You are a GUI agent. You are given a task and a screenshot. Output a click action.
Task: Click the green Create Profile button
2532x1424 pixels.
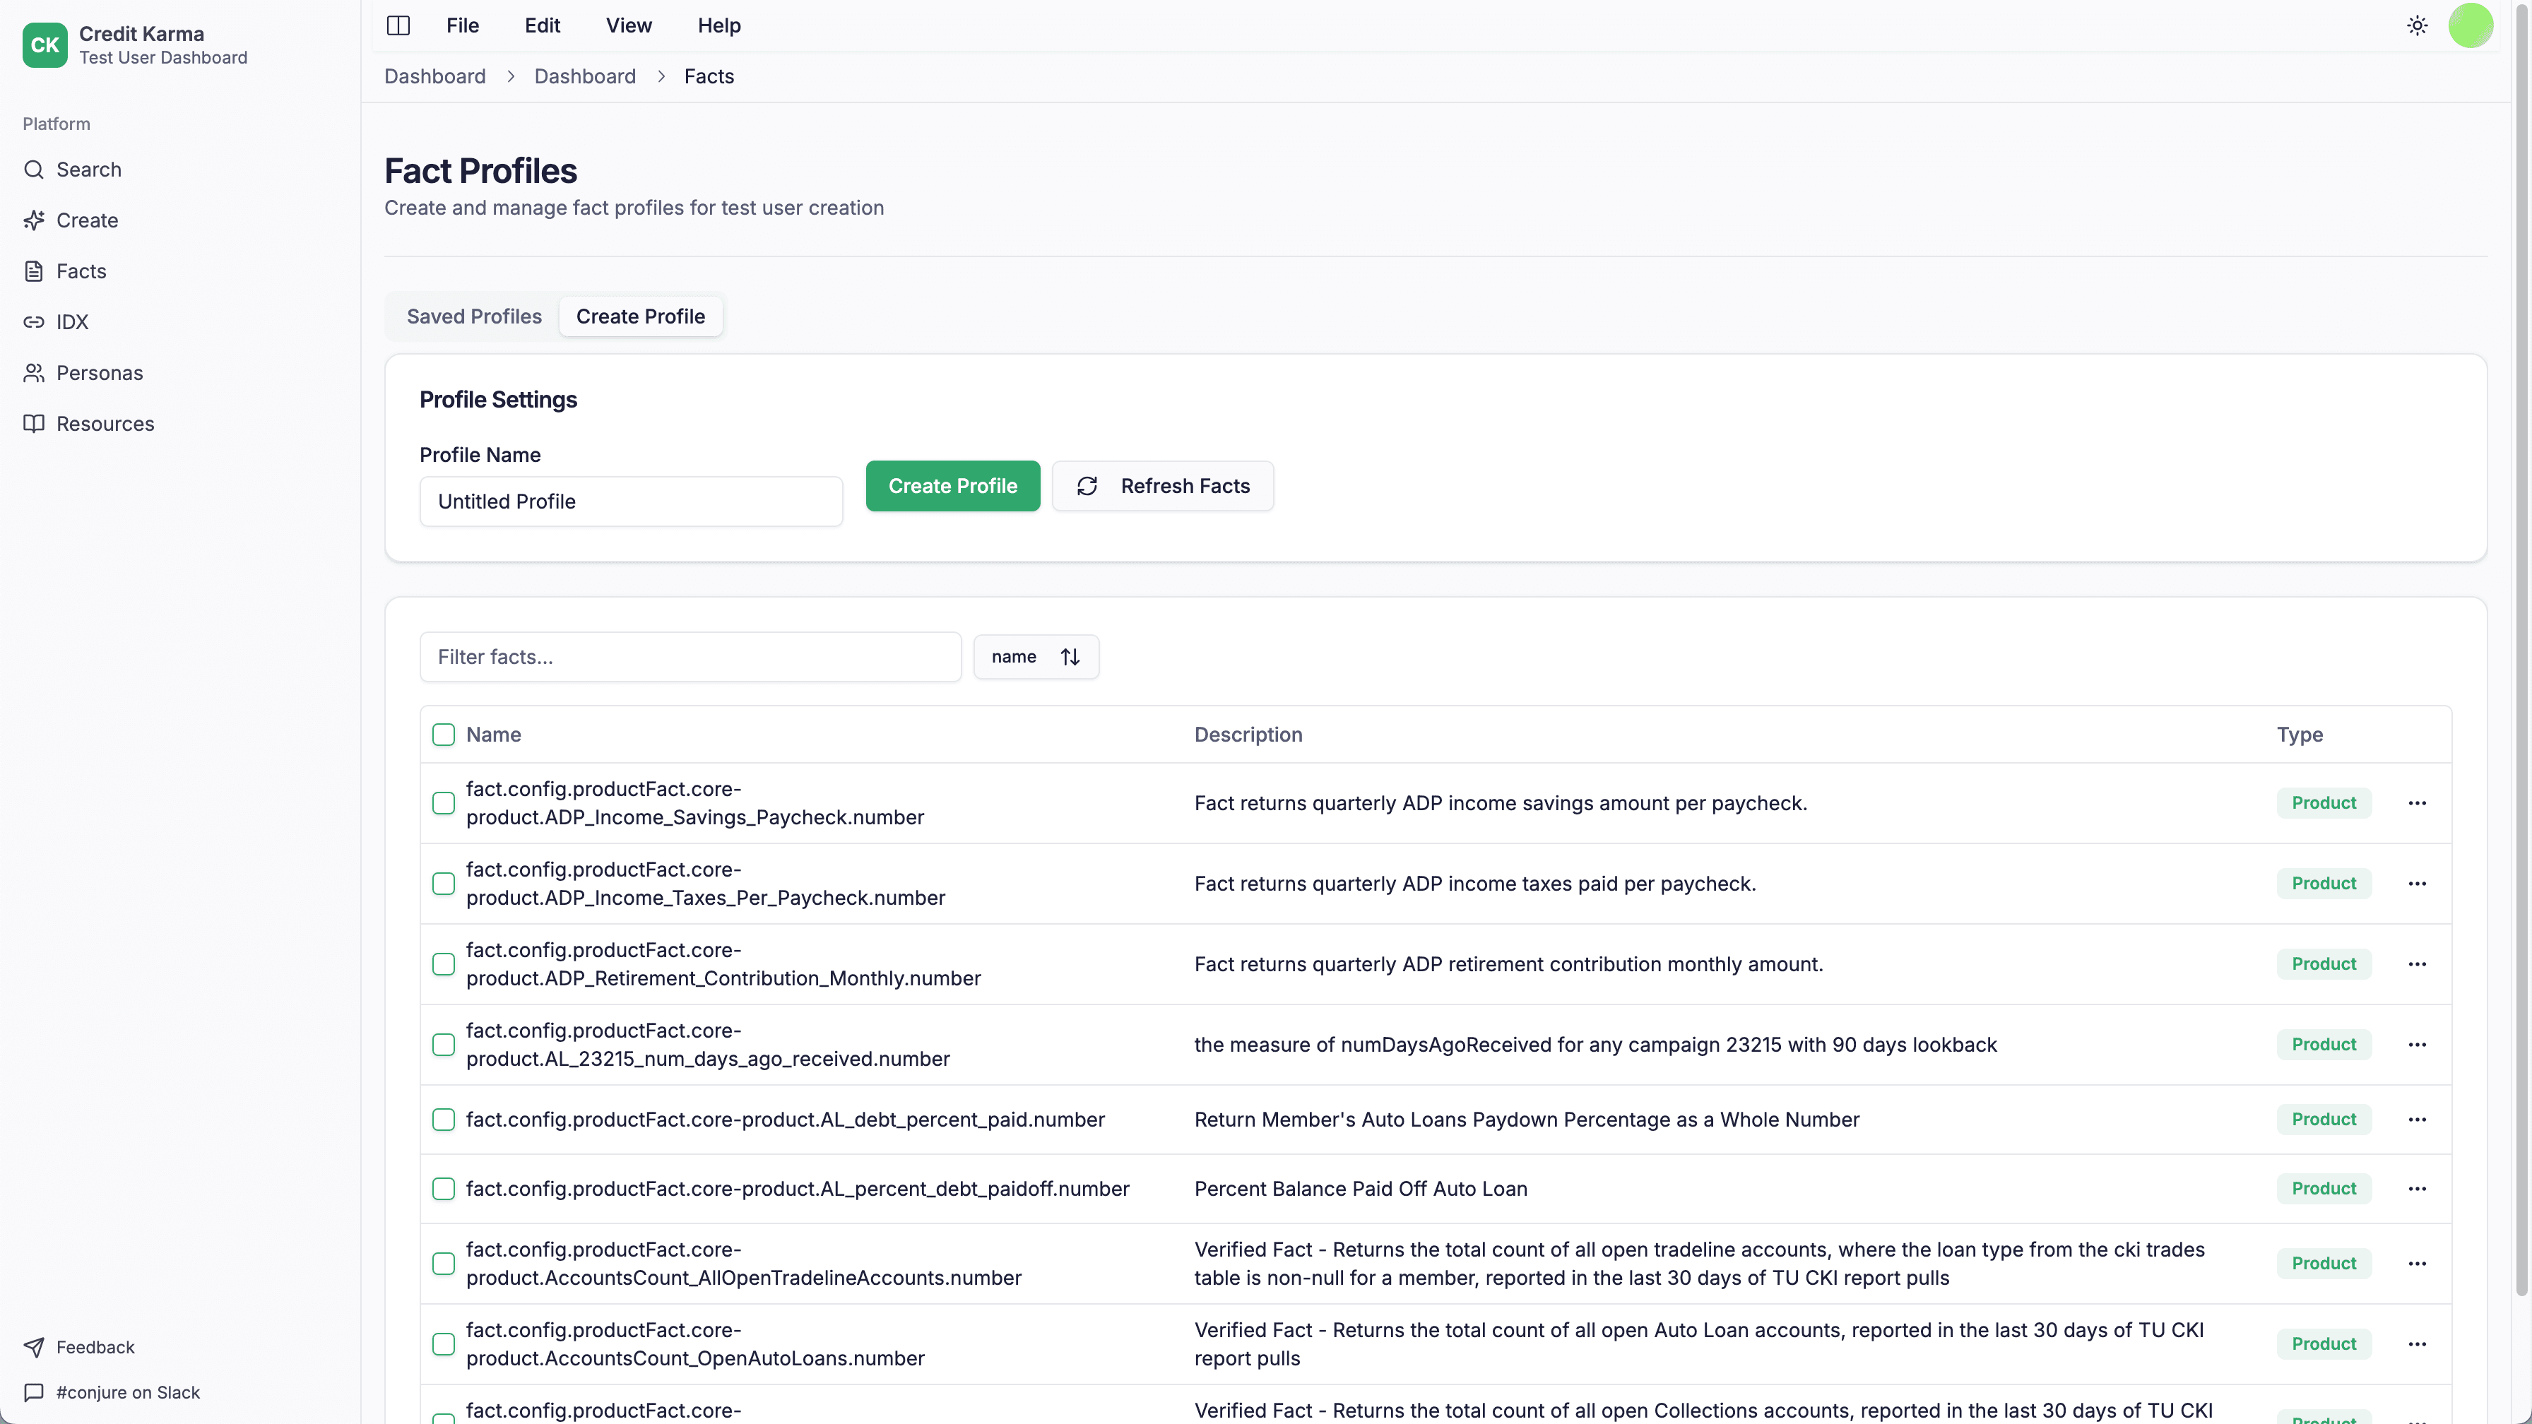tap(952, 485)
